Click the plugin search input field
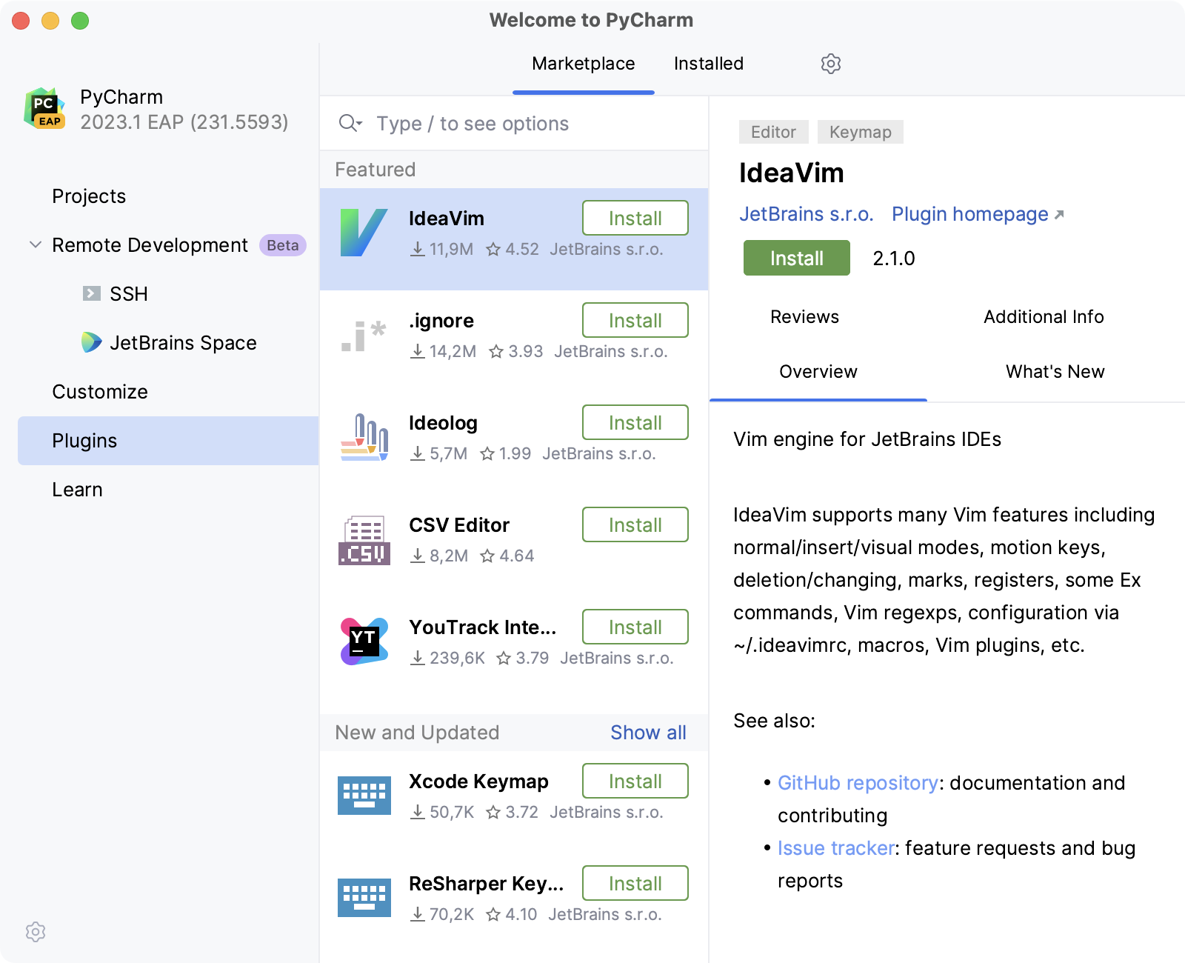This screenshot has width=1185, height=963. 518,123
